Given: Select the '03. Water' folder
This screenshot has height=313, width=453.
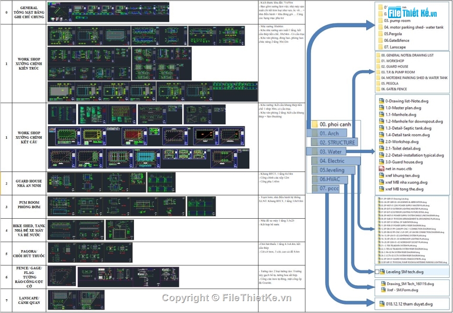Looking at the screenshot, I should click(x=326, y=151).
